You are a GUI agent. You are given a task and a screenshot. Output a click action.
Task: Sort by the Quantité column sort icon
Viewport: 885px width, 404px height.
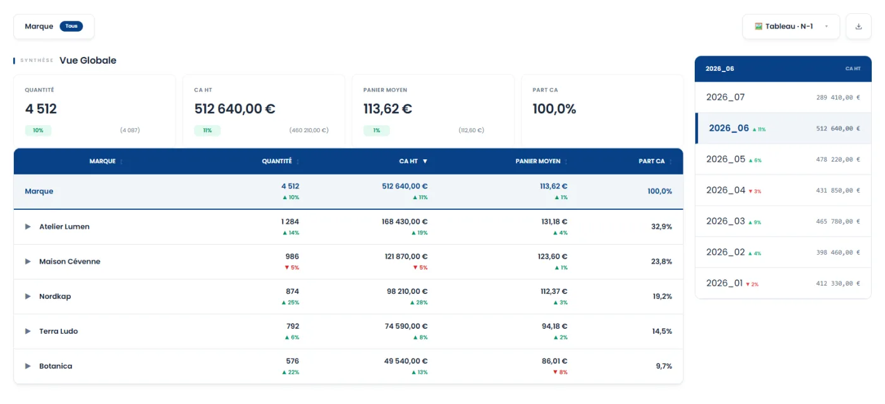[x=298, y=162]
